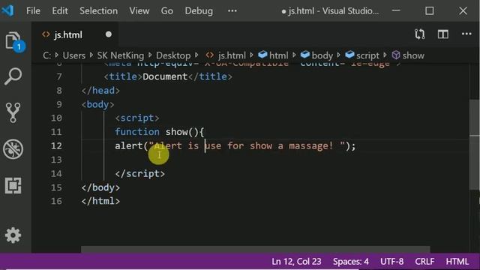
Task: Click the word massage! in the string
Action: click(x=311, y=145)
